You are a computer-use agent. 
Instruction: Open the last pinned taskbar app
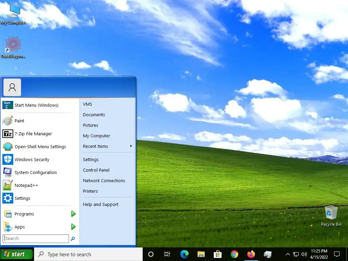pyautogui.click(x=268, y=254)
